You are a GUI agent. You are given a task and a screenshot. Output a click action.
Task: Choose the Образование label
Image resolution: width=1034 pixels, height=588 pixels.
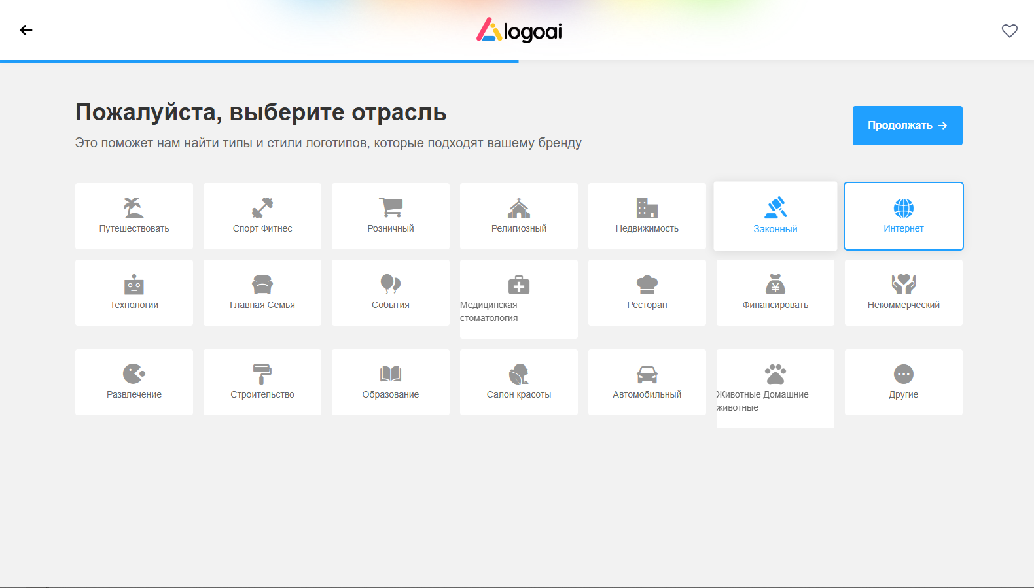pyautogui.click(x=391, y=394)
